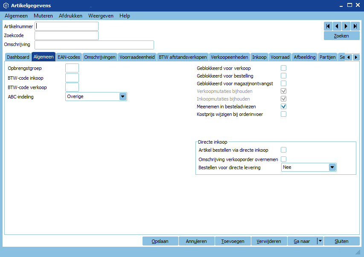Select the Voorraad tab

[280, 57]
